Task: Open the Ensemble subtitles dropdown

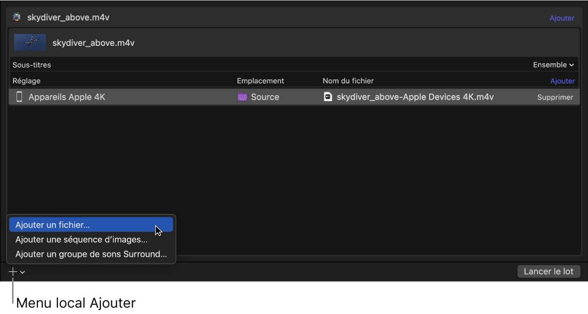Action: point(553,65)
